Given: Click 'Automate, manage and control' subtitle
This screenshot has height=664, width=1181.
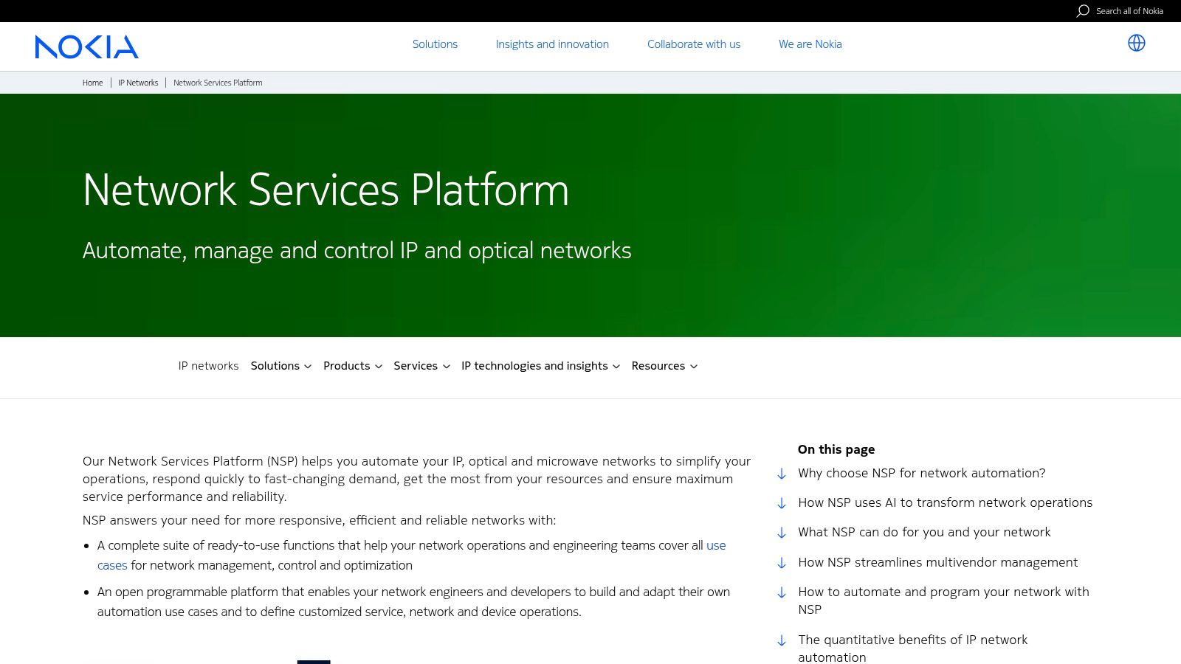Looking at the screenshot, I should click(357, 251).
